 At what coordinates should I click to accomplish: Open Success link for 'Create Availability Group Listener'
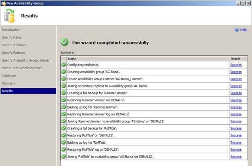tap(236, 79)
